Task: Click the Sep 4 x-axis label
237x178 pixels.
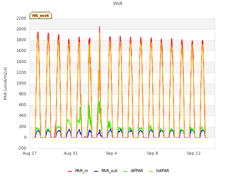Action: click(x=111, y=153)
